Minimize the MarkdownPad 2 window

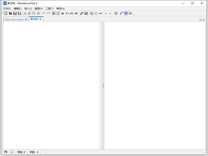coord(183,3)
